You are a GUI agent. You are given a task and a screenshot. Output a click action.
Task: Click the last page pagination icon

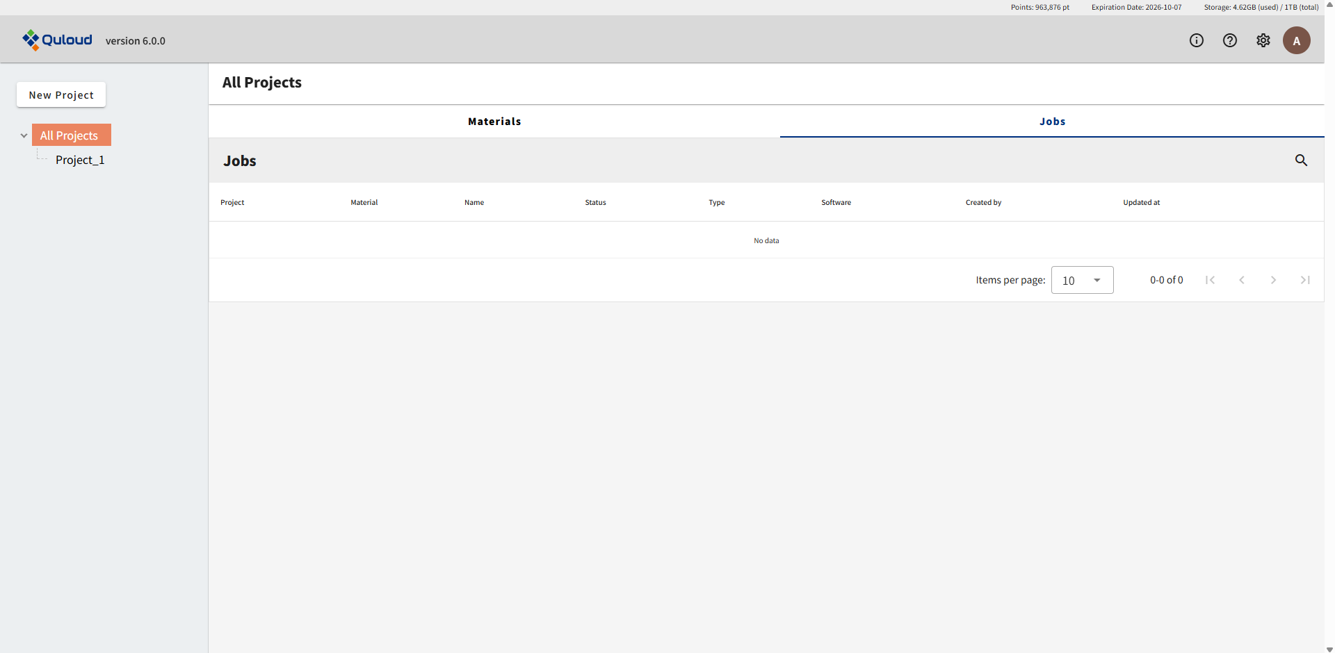(x=1305, y=280)
